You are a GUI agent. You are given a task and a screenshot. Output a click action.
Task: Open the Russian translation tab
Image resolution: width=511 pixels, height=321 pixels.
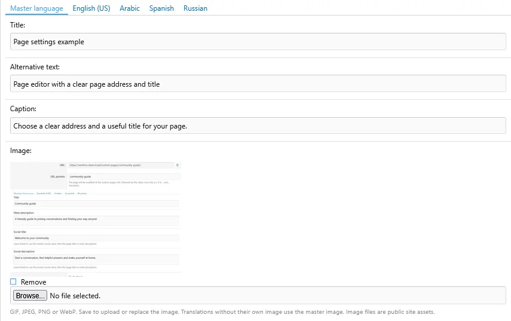pyautogui.click(x=195, y=8)
